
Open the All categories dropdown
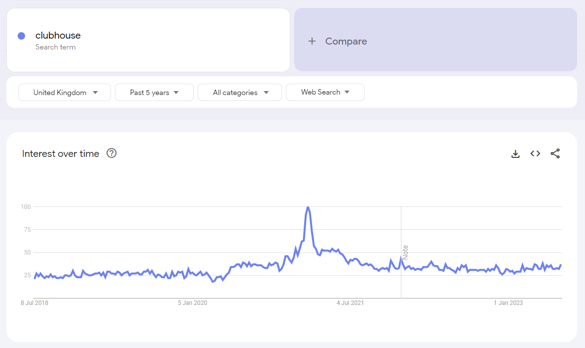click(x=239, y=92)
